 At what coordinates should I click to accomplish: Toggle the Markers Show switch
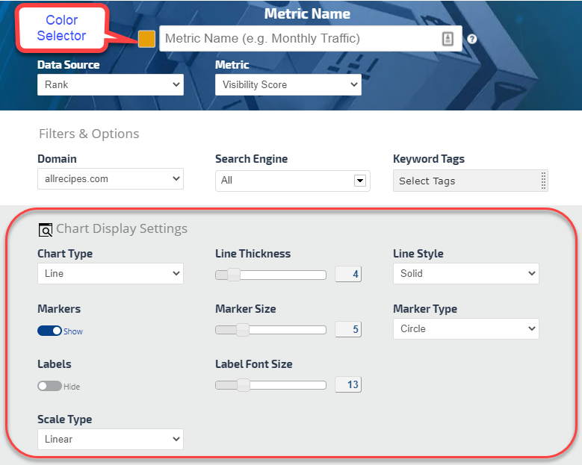pos(49,331)
